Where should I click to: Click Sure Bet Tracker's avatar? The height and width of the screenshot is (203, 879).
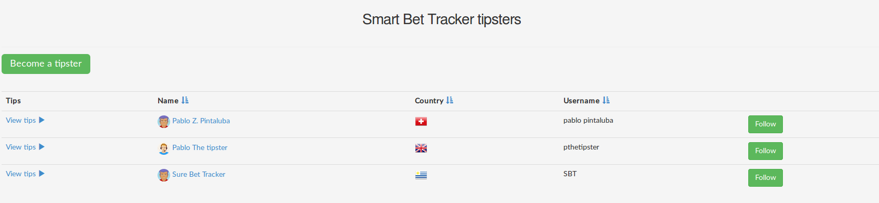tap(164, 175)
